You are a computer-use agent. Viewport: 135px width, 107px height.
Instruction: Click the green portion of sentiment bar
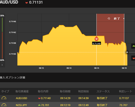[x=2, y=25]
